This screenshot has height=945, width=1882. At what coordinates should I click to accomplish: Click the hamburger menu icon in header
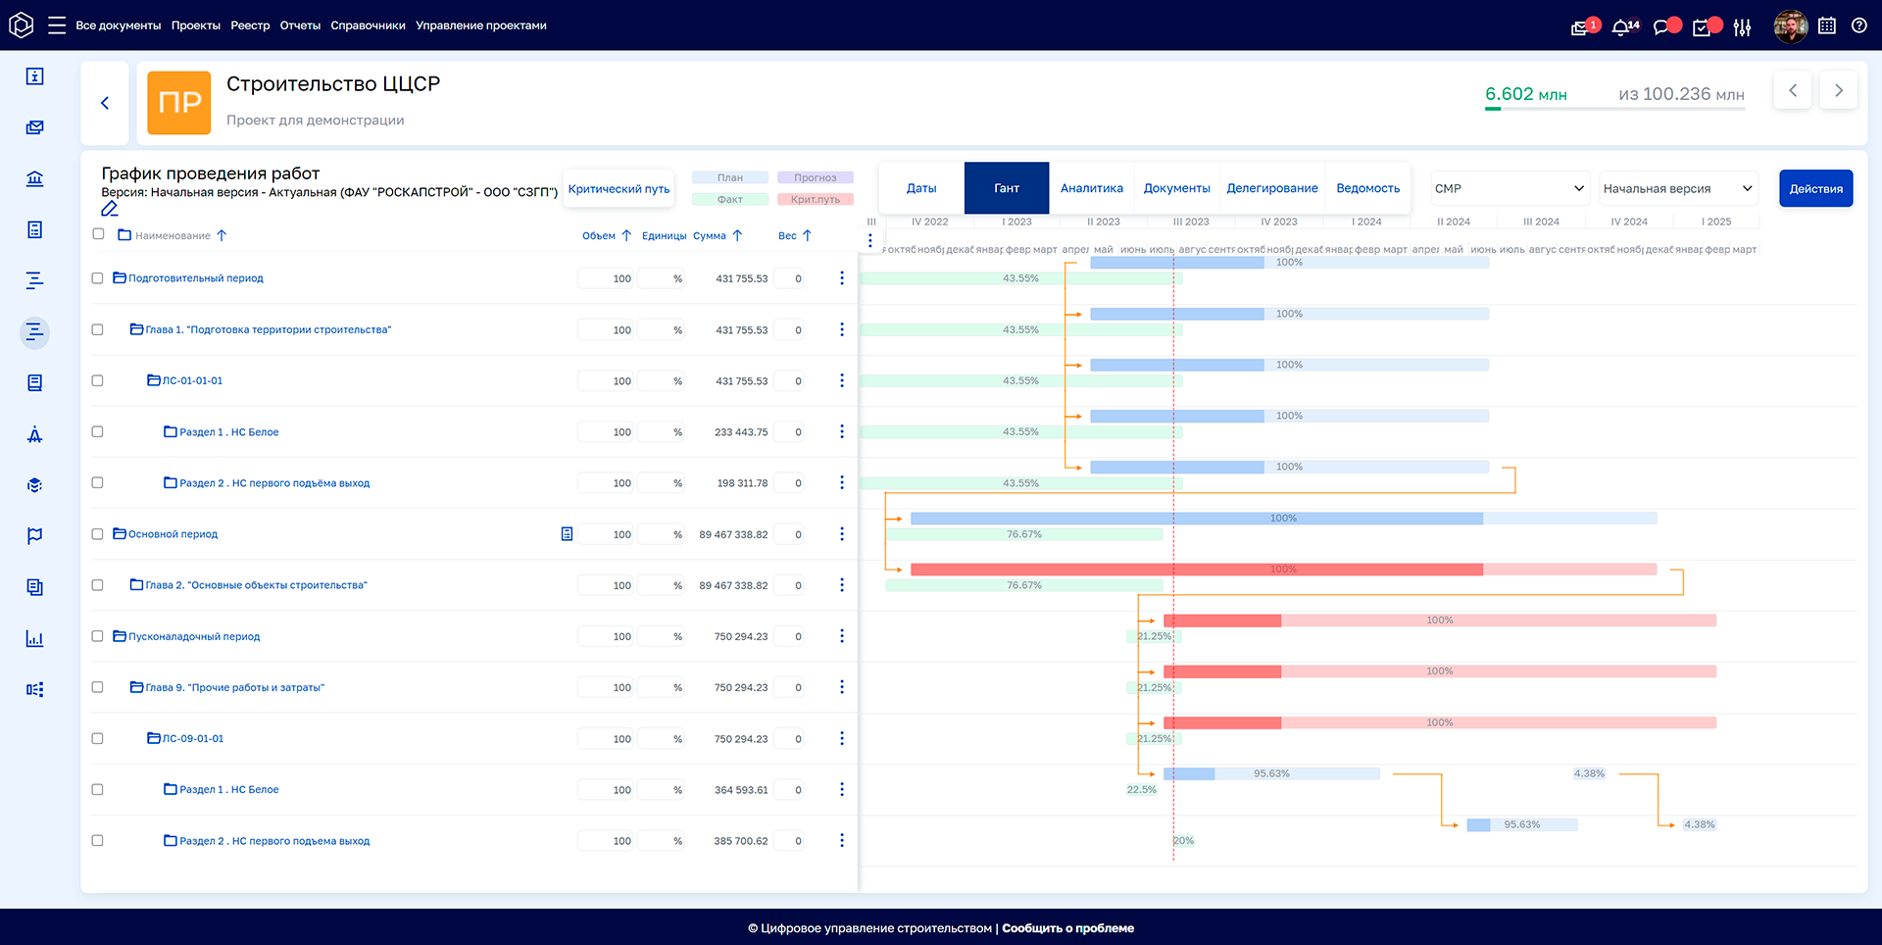tap(57, 25)
